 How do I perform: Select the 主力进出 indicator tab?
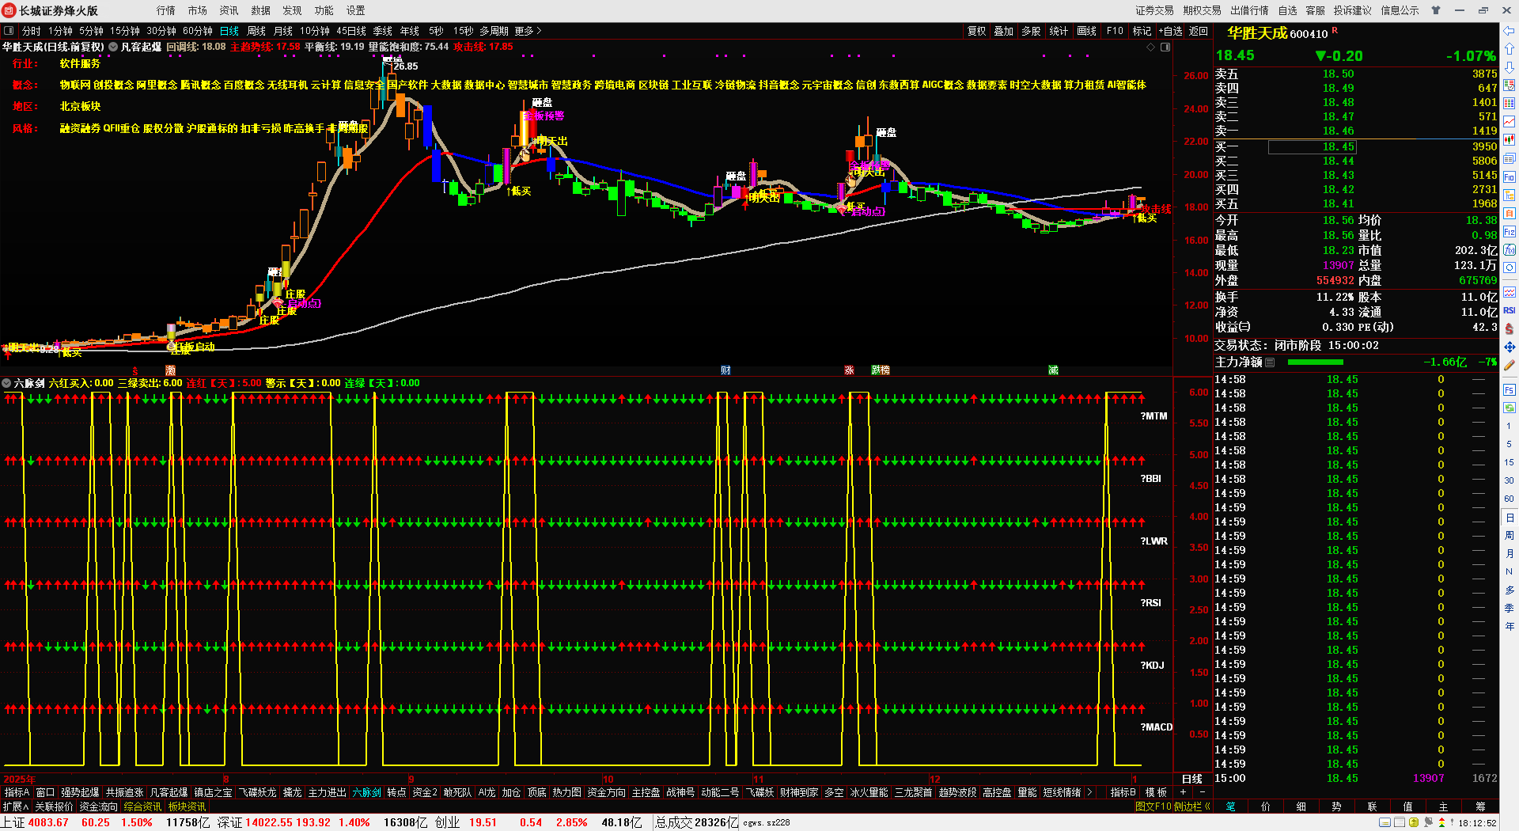[327, 792]
